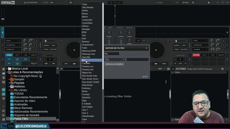Toggle right deck ECHO effect on button
Image resolution: width=230 pixels, height=129 pixels.
(224, 40)
